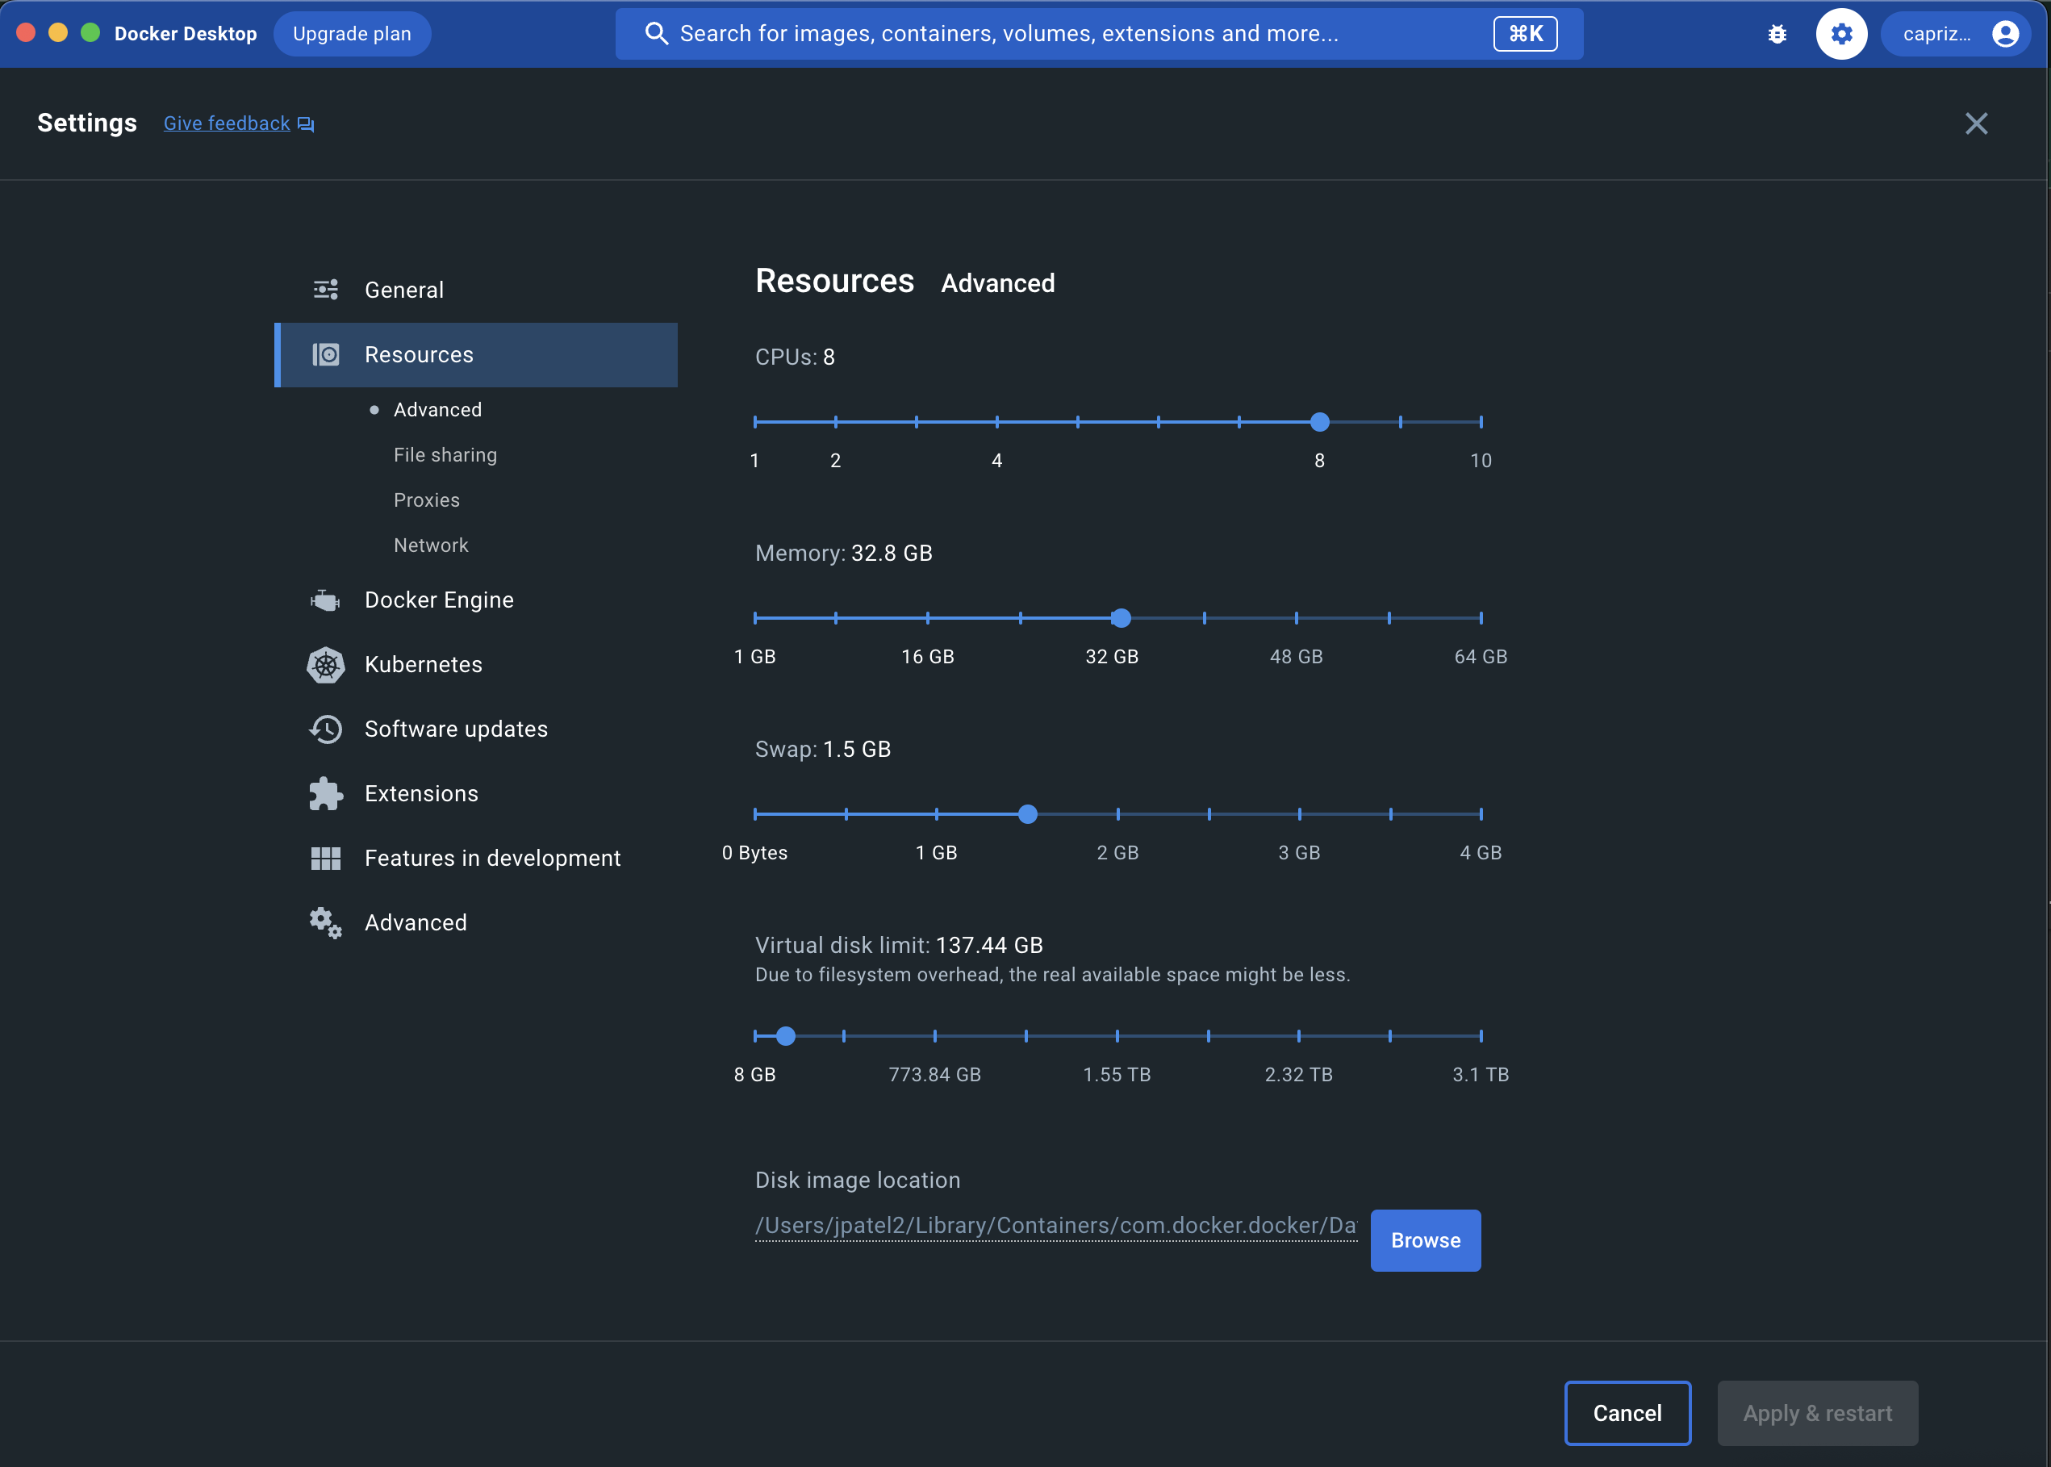Click the Extensions puzzle piece icon
The height and width of the screenshot is (1467, 2051).
coord(325,794)
